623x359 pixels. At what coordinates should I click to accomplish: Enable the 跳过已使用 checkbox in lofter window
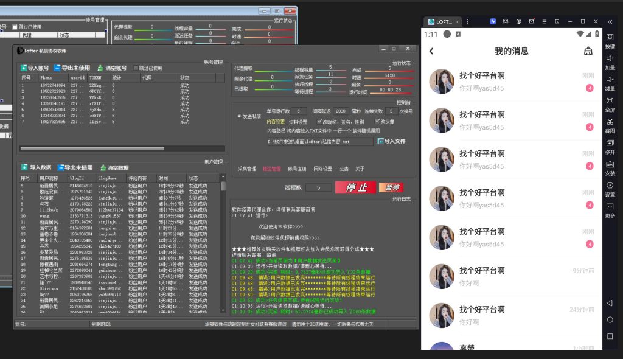click(x=136, y=68)
